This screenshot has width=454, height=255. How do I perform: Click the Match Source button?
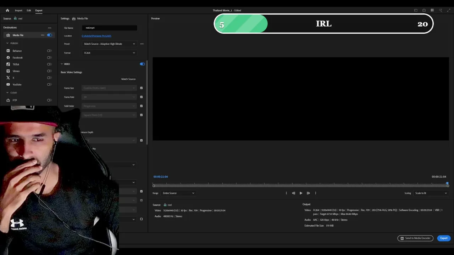click(128, 79)
